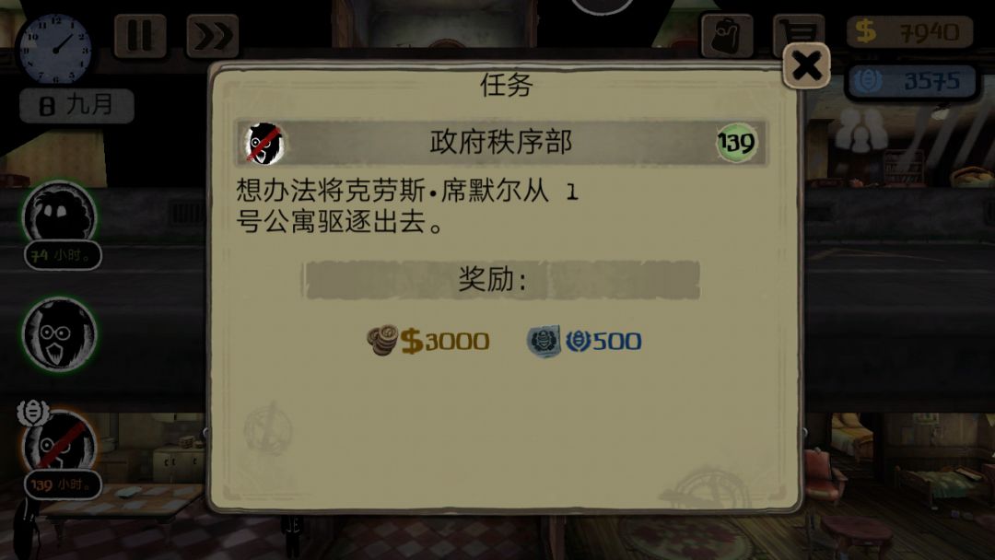The width and height of the screenshot is (995, 560).
Task: Open the shopping cart store
Action: [x=798, y=30]
